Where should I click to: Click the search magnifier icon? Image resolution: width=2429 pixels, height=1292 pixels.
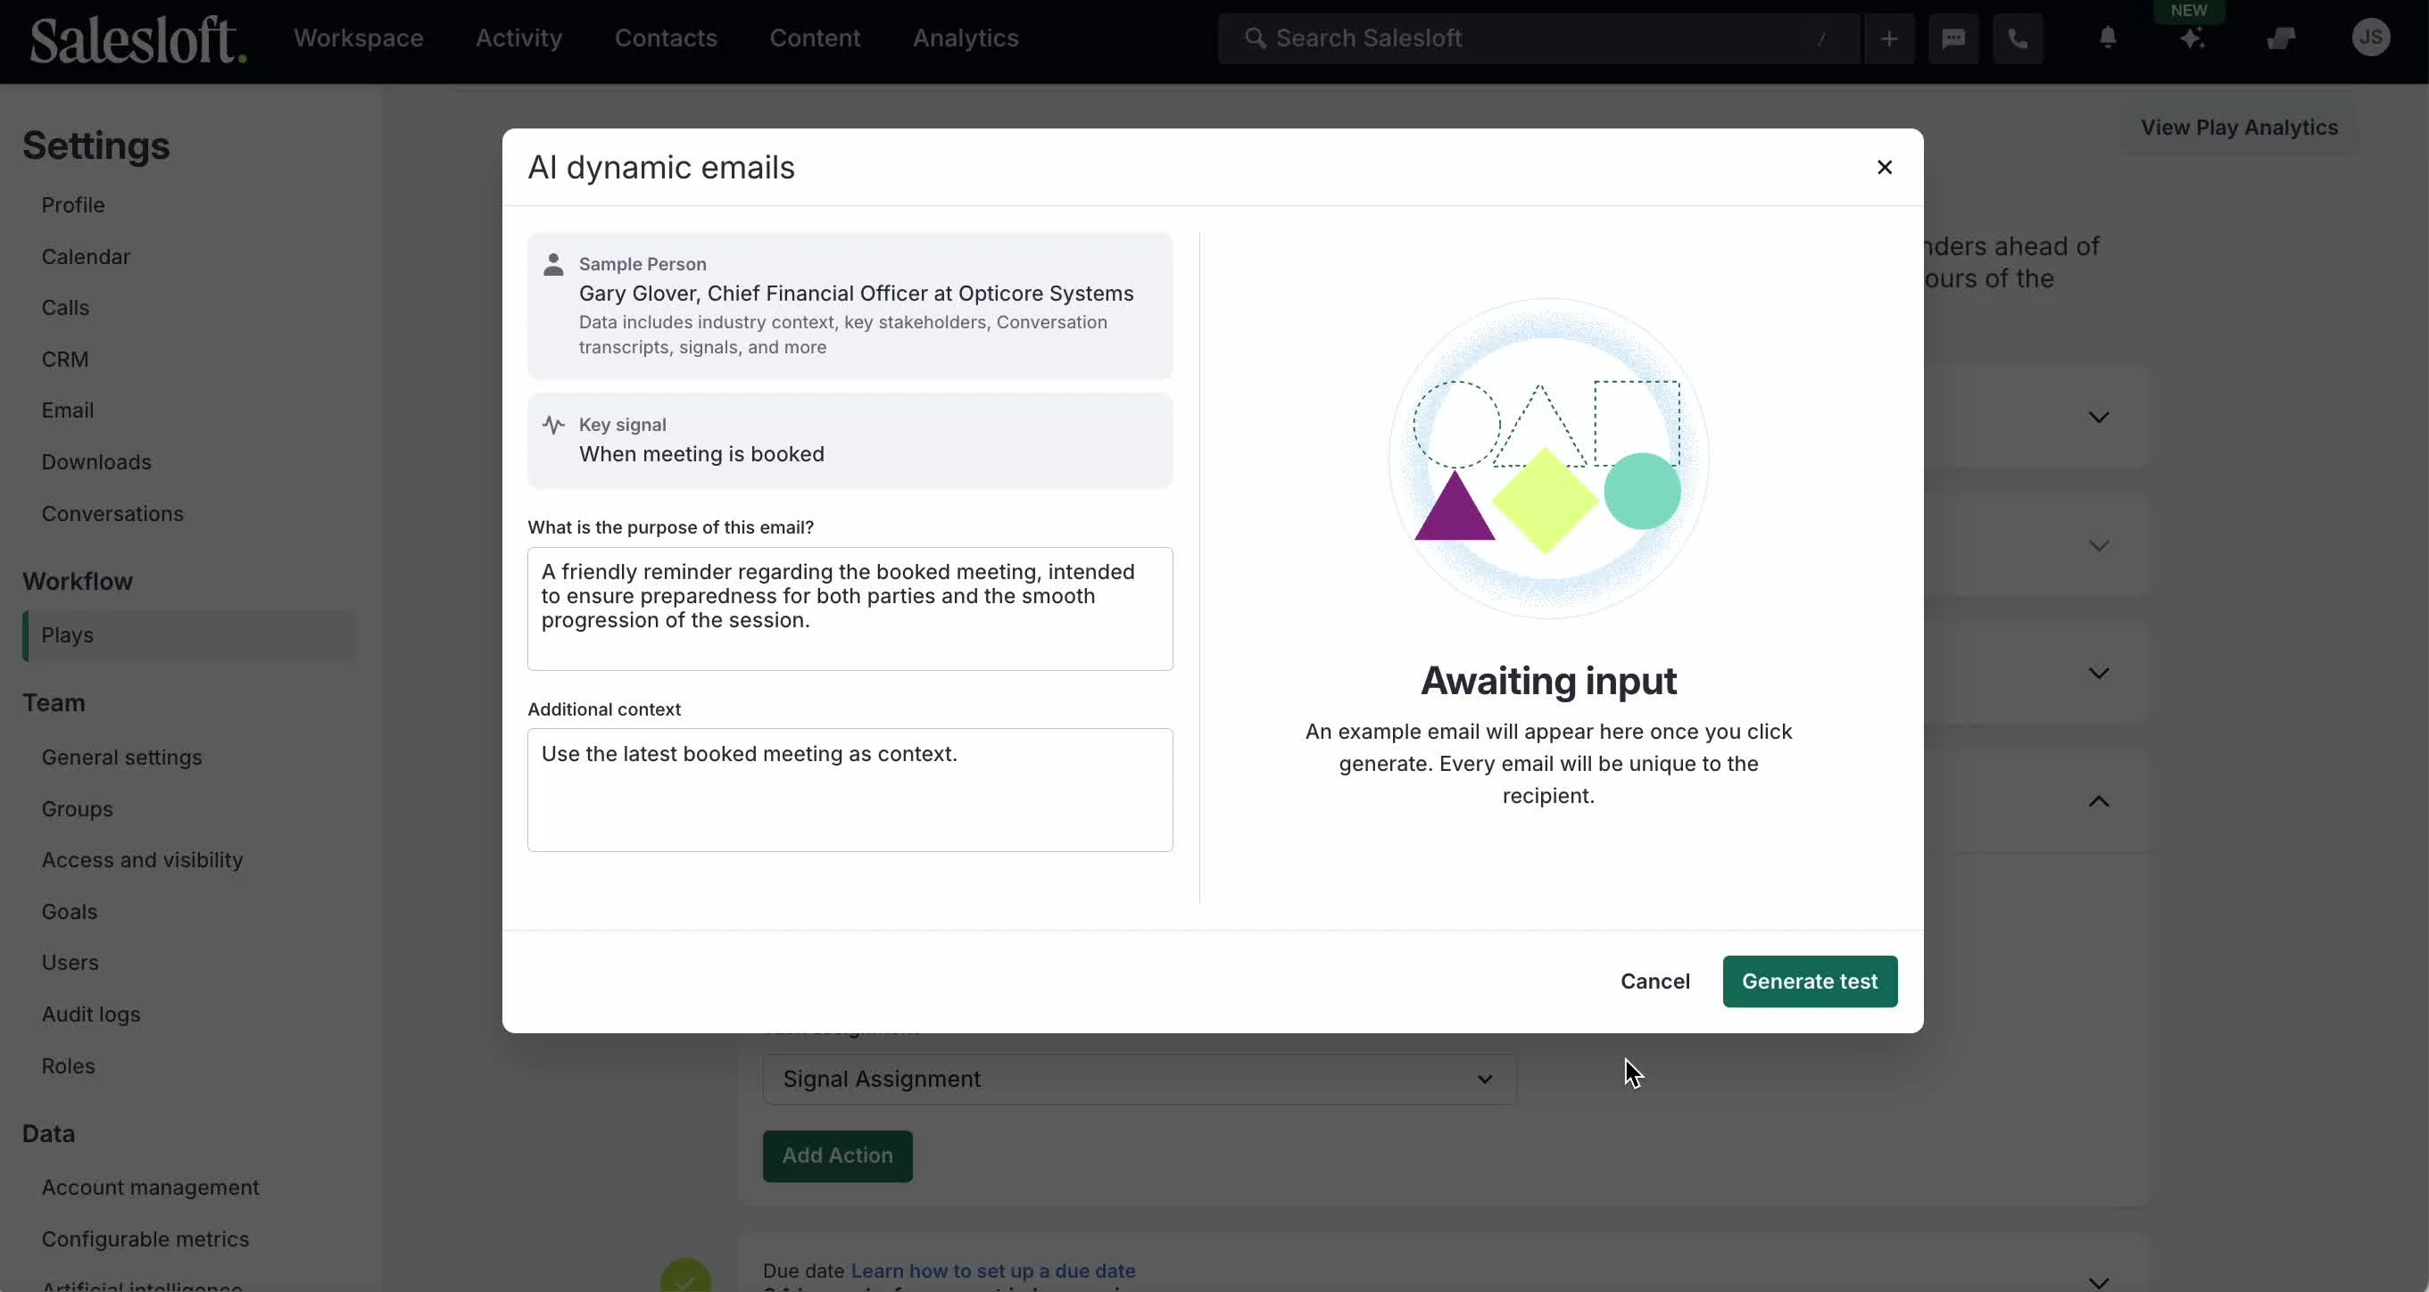point(1254,37)
